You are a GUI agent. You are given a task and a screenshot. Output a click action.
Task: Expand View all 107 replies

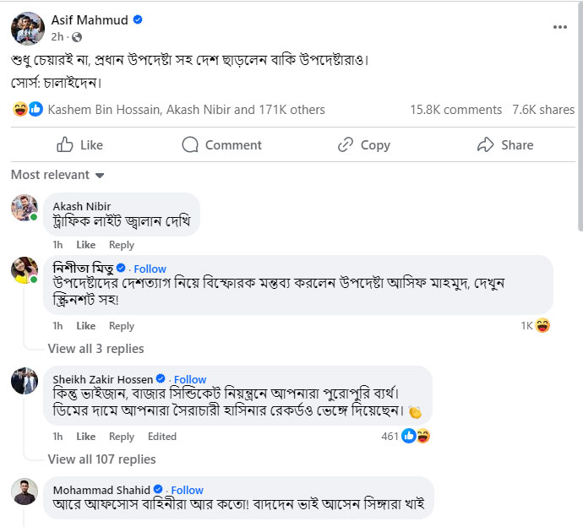[101, 459]
